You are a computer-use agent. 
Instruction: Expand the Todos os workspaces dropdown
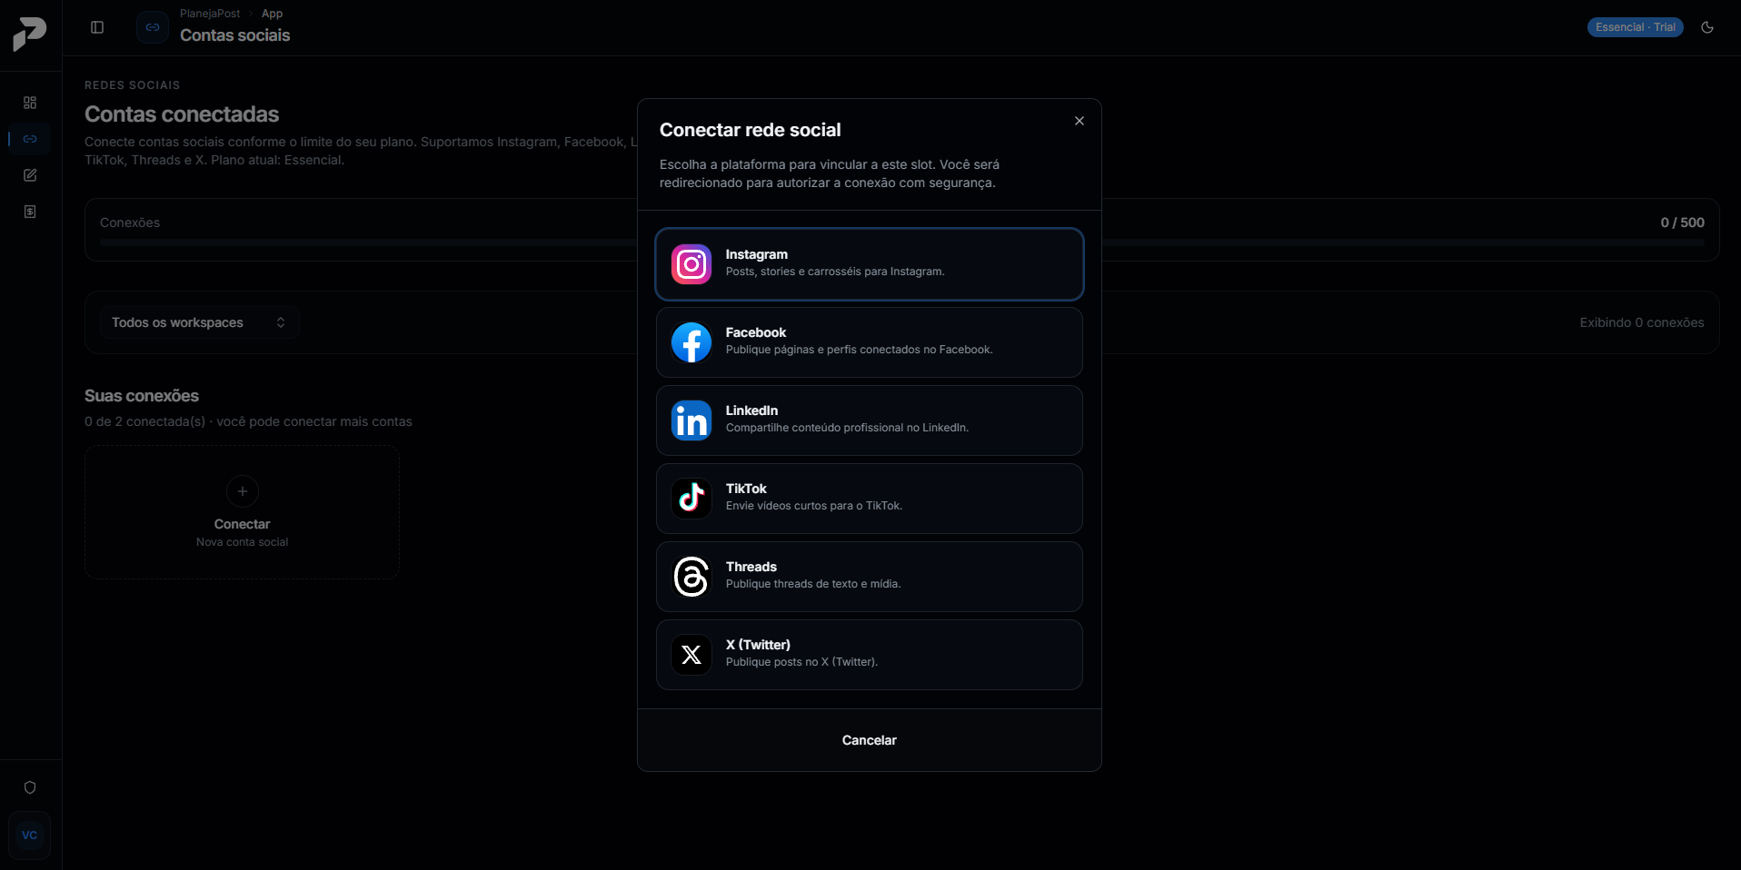pyautogui.click(x=199, y=322)
